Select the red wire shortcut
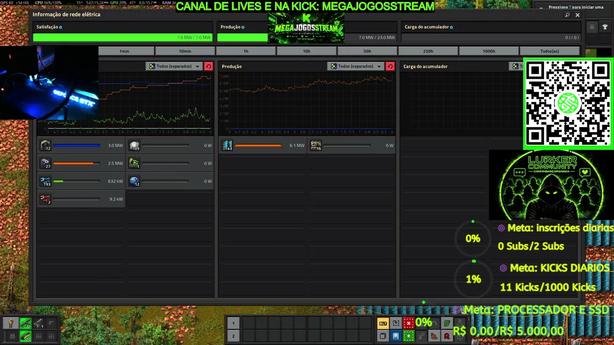This screenshot has width=614, height=345. pos(447,336)
